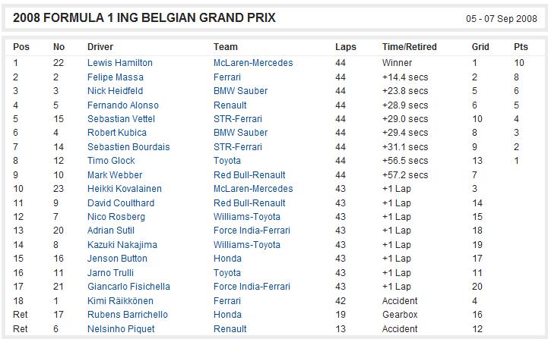Click Nelsinho Piquet's name link
The width and height of the screenshot is (548, 339).
click(x=121, y=328)
